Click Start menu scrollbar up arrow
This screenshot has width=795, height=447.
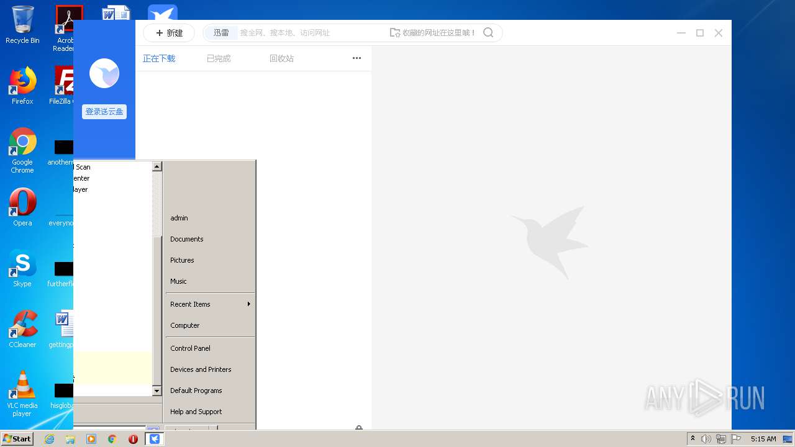[x=157, y=166]
